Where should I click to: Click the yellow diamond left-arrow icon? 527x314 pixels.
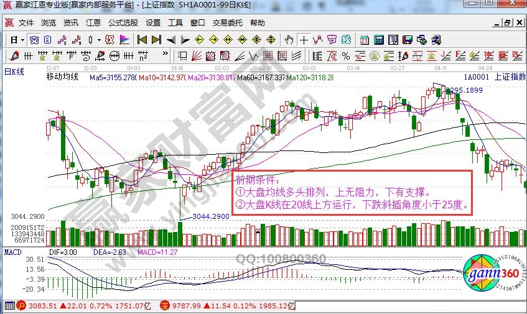click(x=199, y=40)
